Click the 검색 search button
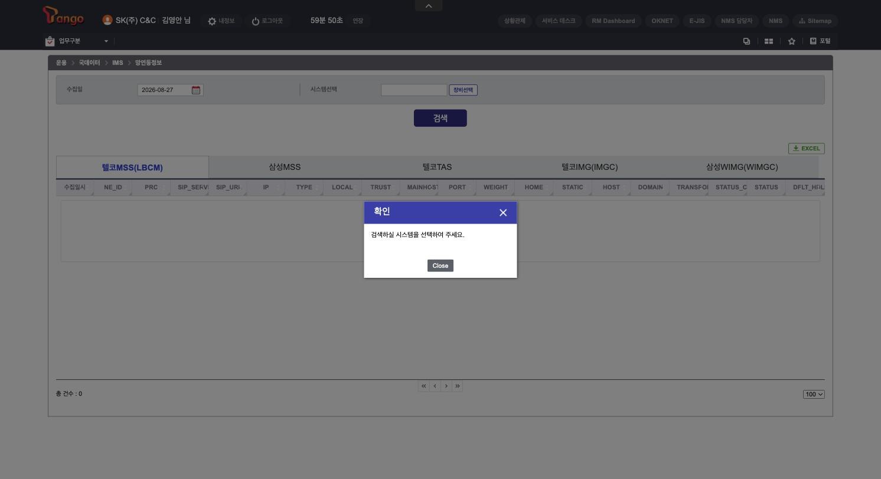This screenshot has width=881, height=479. click(440, 118)
